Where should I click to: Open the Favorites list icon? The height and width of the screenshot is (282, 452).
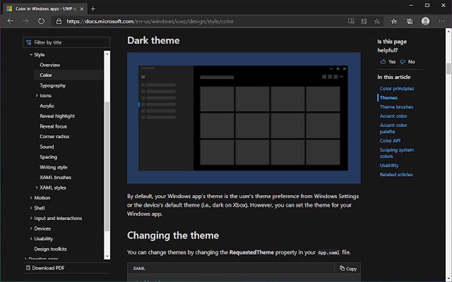coord(394,21)
